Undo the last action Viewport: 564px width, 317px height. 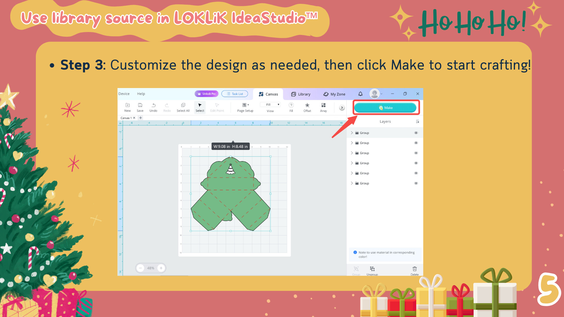[153, 105]
